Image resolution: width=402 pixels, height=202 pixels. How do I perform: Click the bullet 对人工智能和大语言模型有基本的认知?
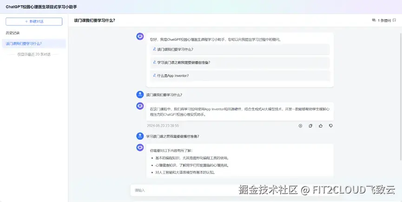[x=185, y=172]
